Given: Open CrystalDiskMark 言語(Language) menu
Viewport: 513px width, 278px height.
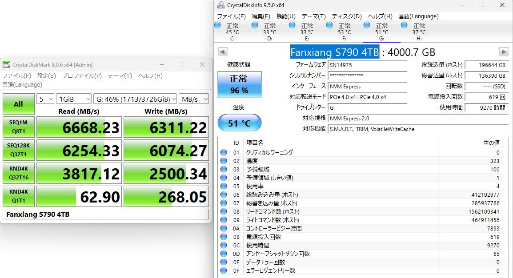Looking at the screenshot, I should tap(22, 85).
